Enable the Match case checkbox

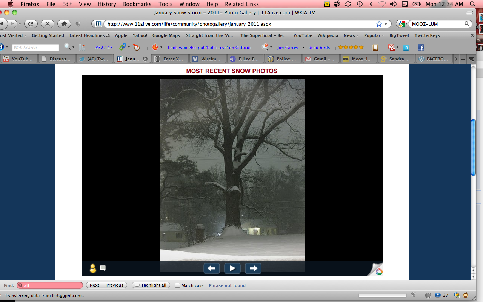[x=178, y=285]
